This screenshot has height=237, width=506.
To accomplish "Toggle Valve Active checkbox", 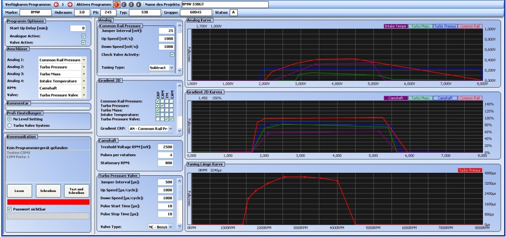I will pyautogui.click(x=84, y=42).
